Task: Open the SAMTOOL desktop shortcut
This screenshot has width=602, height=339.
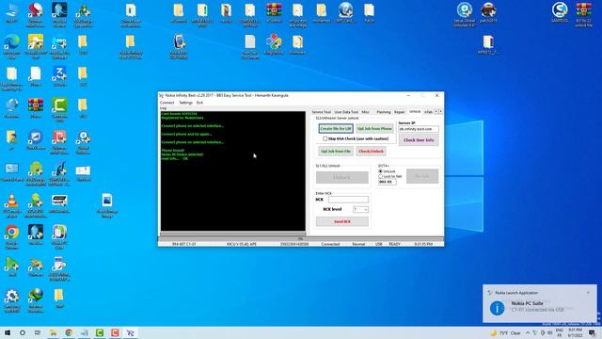Action: [x=560, y=12]
